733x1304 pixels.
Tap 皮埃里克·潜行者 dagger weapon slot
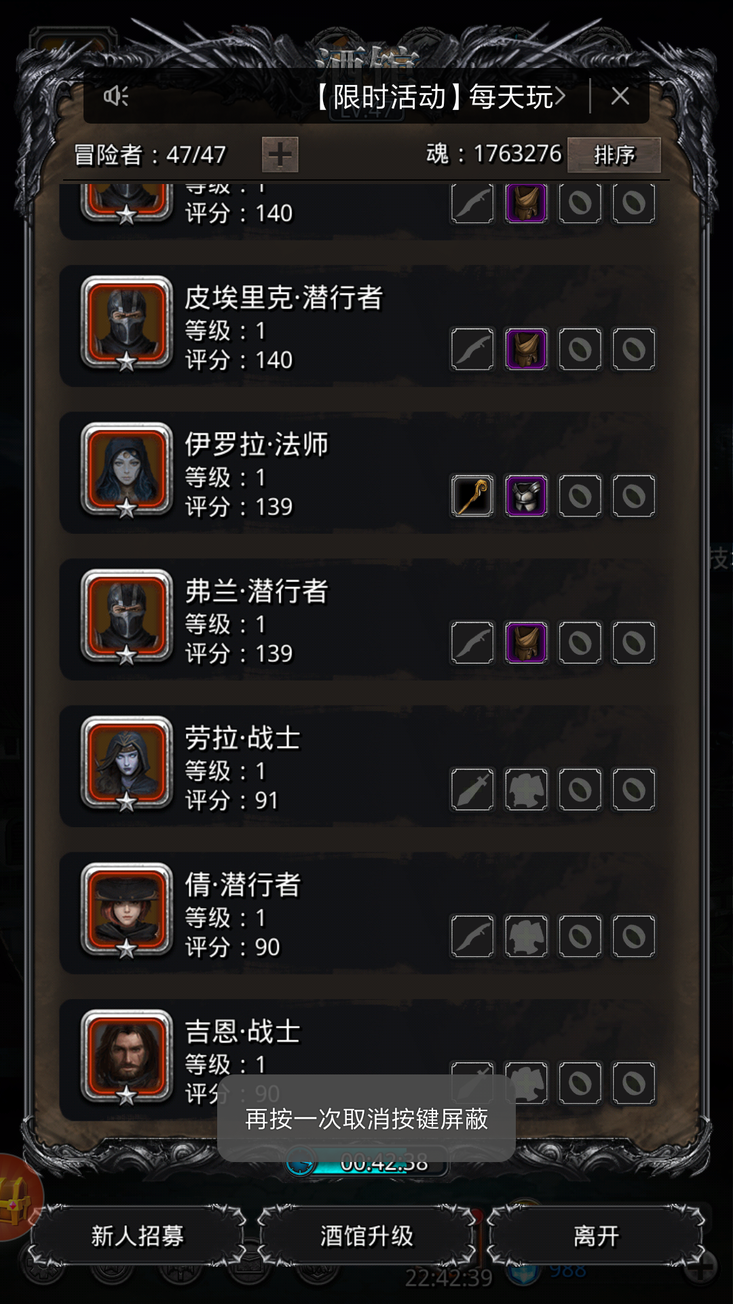472,349
